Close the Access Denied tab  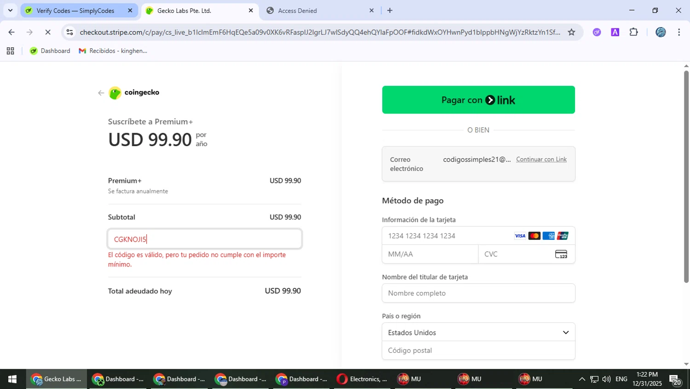(x=371, y=11)
